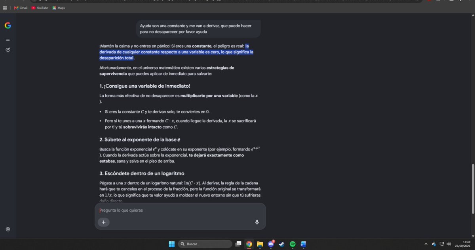This screenshot has height=250, width=475.
Task: Click bold text 'te dejará exactamente como estabas'
Action: (x=172, y=158)
